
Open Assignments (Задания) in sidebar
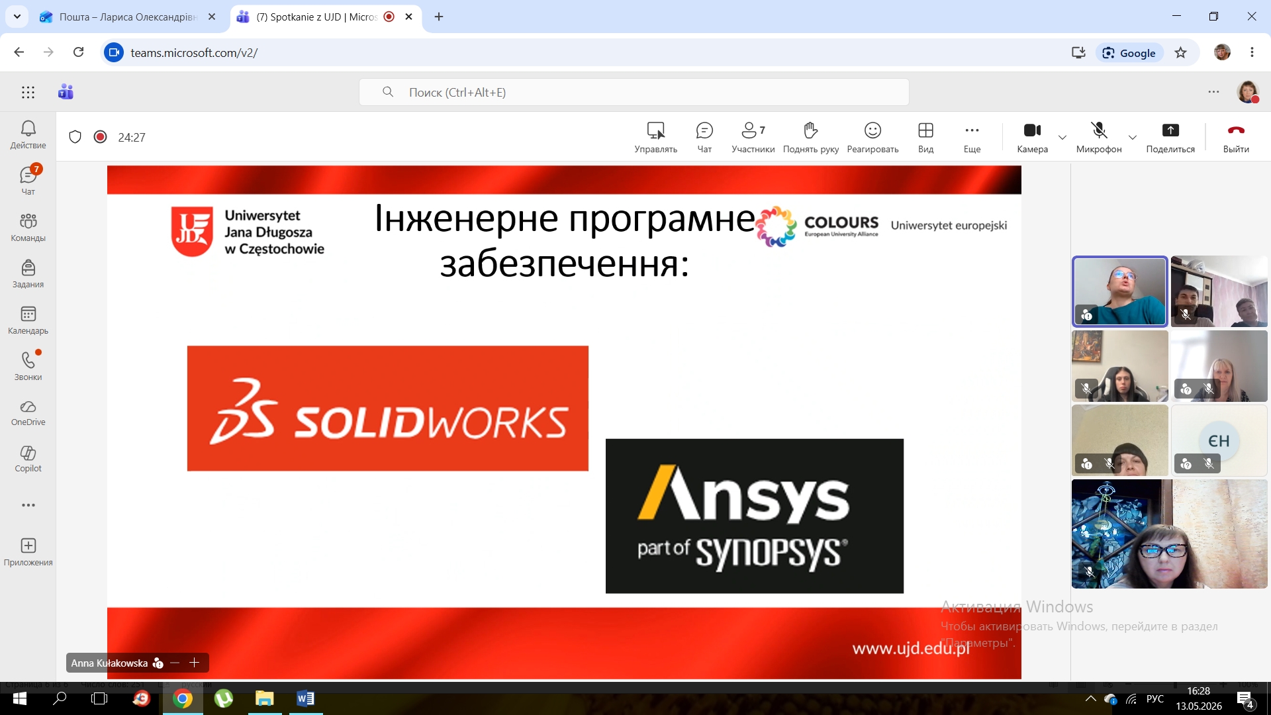click(28, 273)
